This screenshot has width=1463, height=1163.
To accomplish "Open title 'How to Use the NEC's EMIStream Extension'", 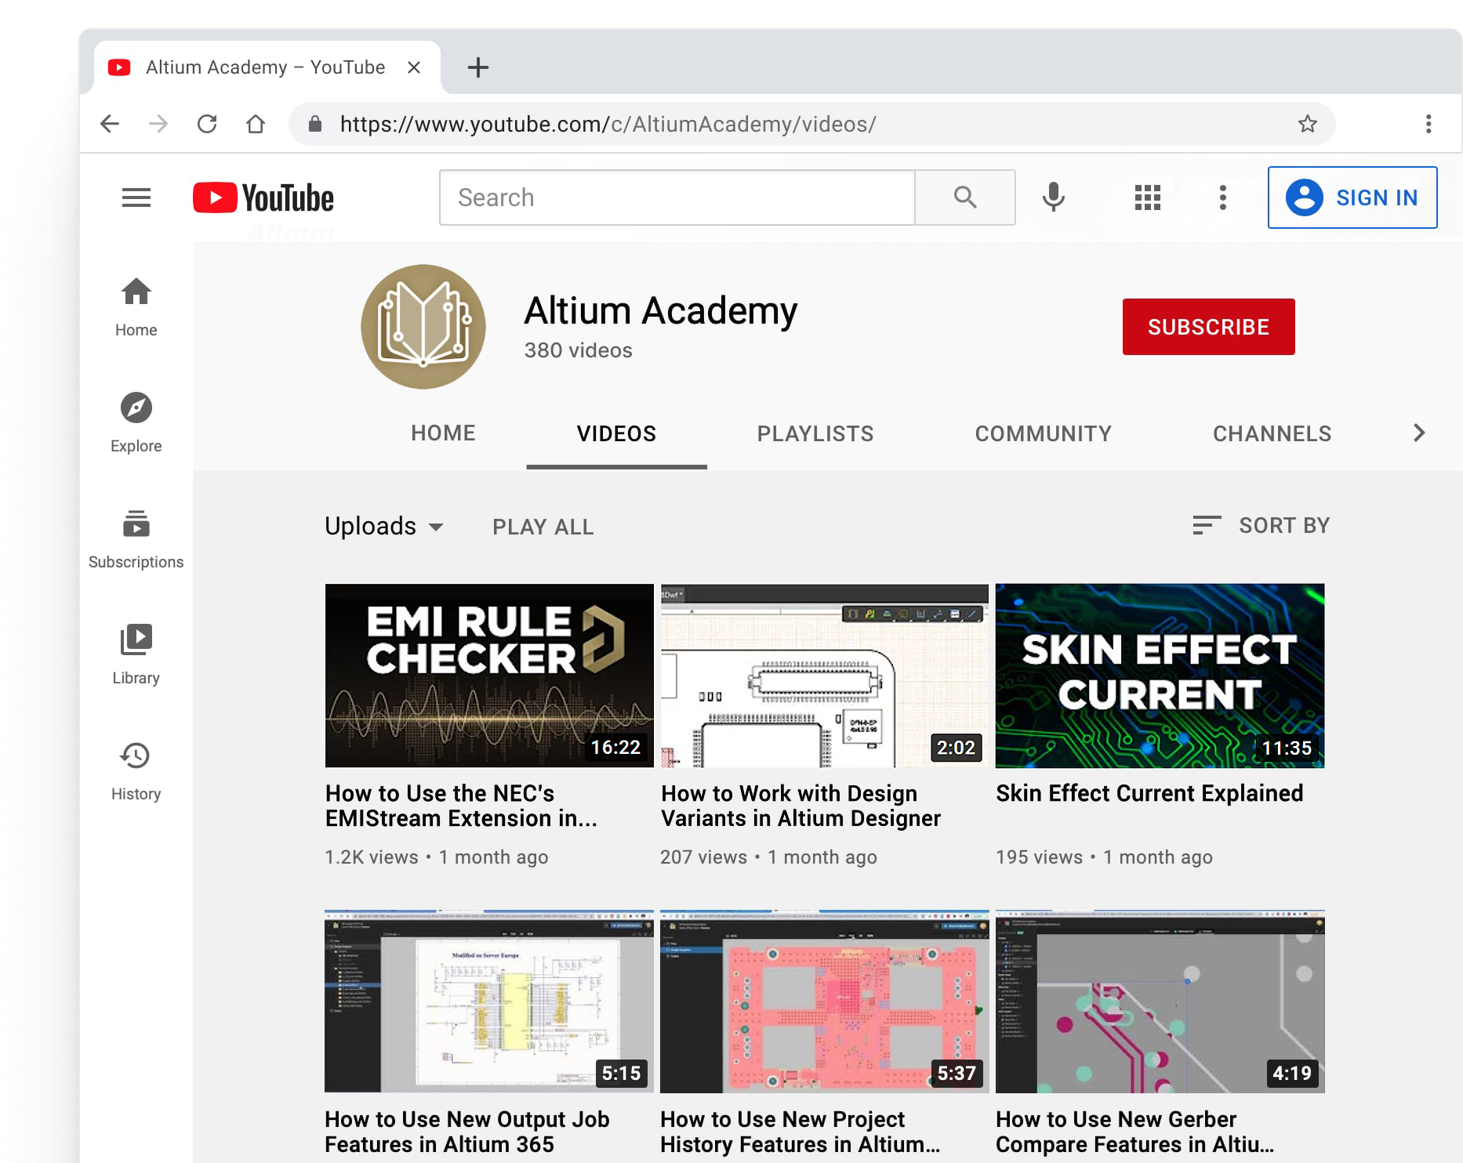I will [461, 806].
